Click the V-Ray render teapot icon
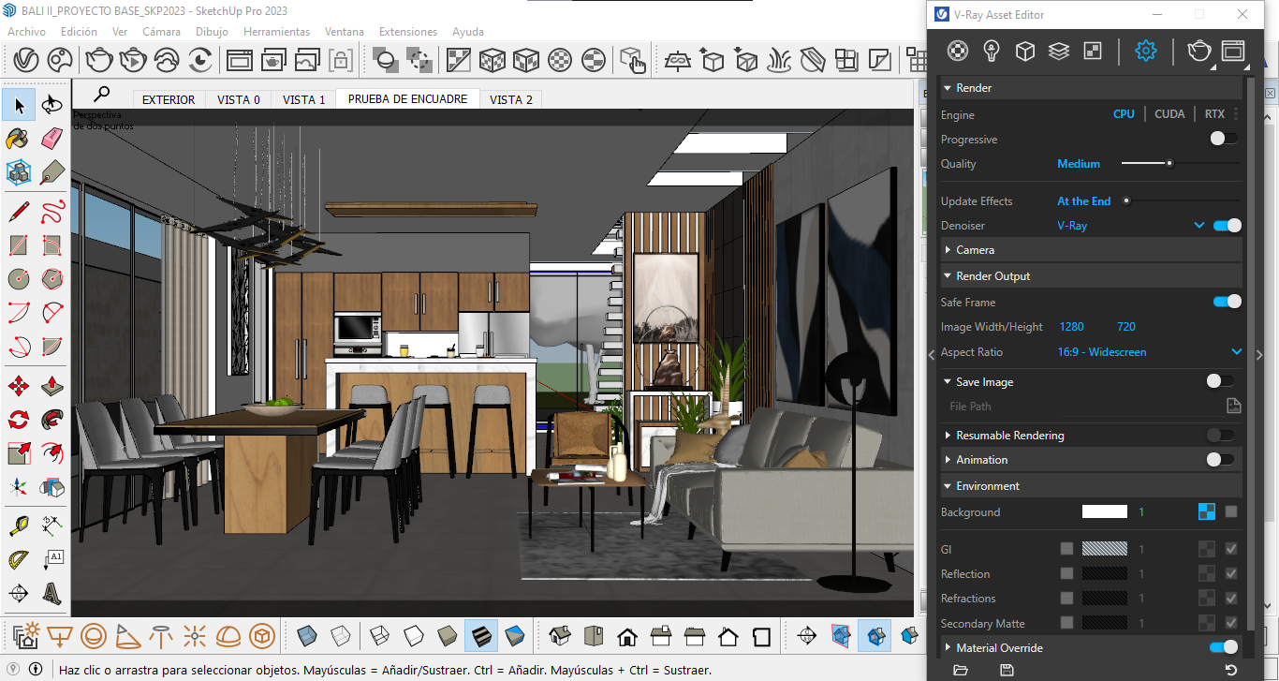Viewport: 1279px width, 681px height. click(x=1199, y=51)
